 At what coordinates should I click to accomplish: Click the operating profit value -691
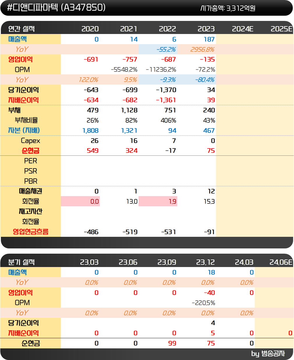coord(91,59)
